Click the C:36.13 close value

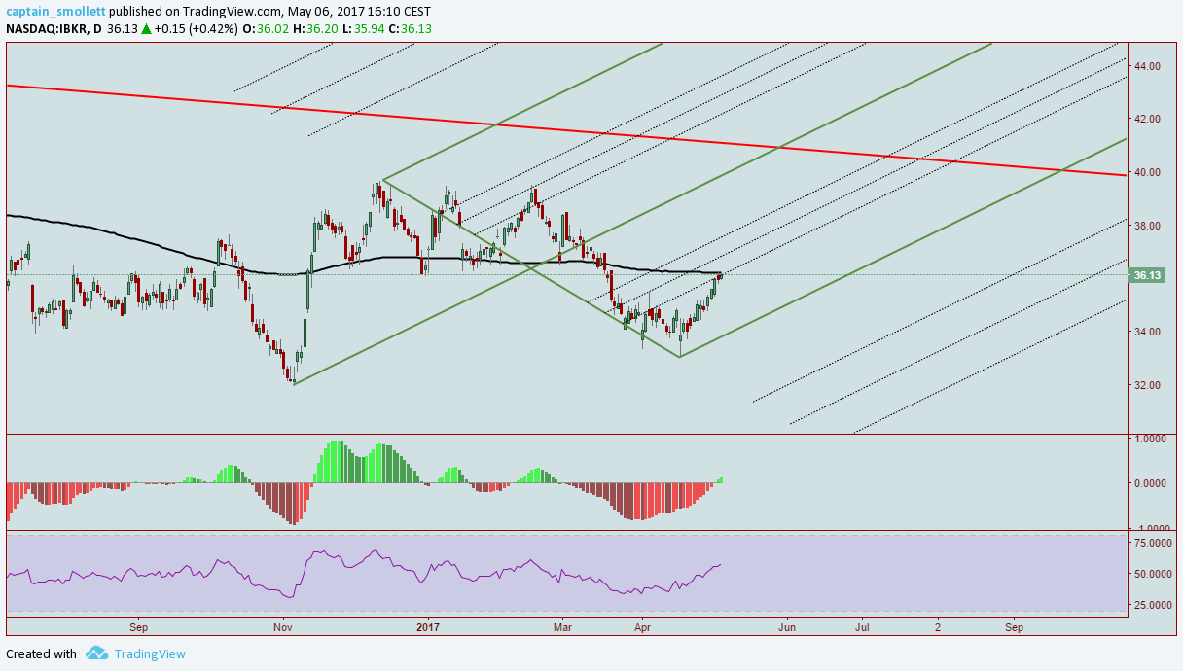click(412, 28)
